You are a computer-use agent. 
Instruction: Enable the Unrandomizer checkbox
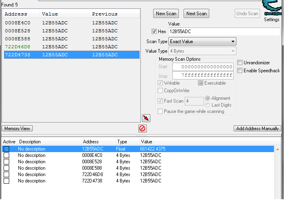[240, 63]
